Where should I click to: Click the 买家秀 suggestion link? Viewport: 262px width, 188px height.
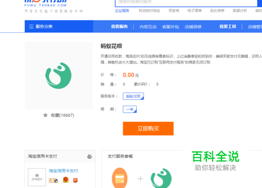(x=174, y=10)
